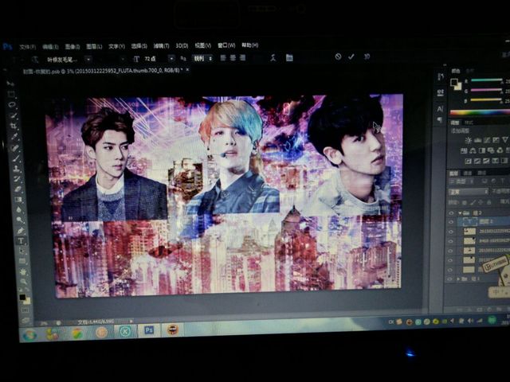Left align text button
This screenshot has width=510, height=382.
[223, 58]
